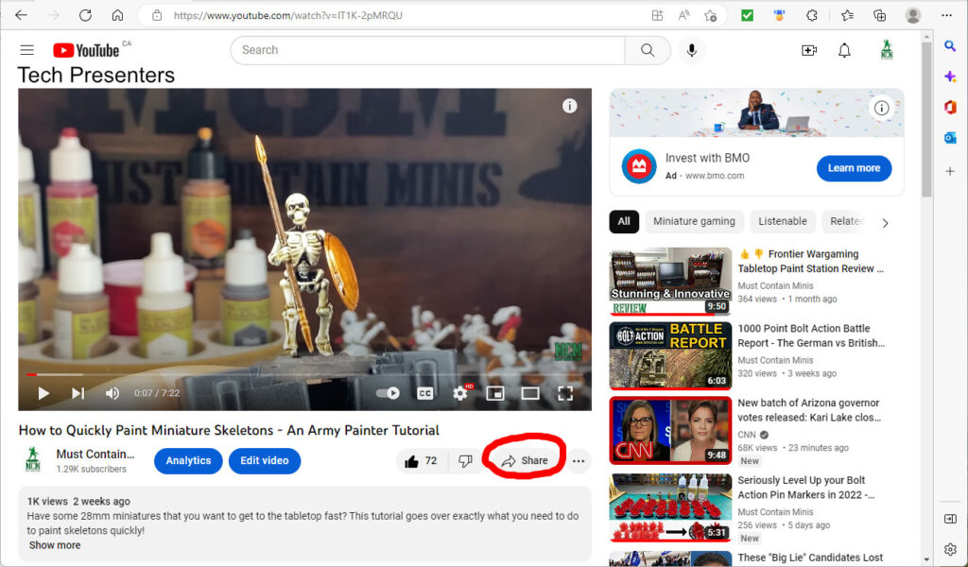
Task: Open the Favorites list icon in toolbar
Action: click(848, 15)
